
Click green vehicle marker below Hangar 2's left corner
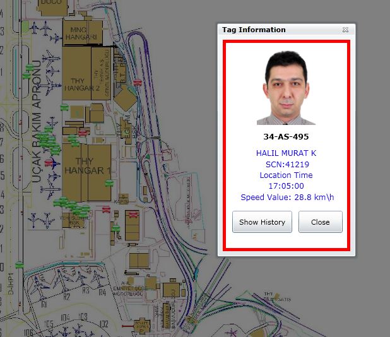pos(64,108)
